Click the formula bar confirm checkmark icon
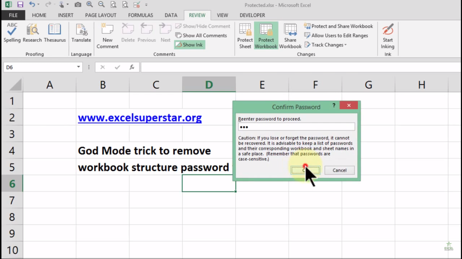The height and width of the screenshot is (259, 462). pyautogui.click(x=117, y=67)
